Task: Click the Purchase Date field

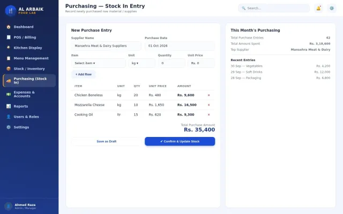Action: (180, 46)
